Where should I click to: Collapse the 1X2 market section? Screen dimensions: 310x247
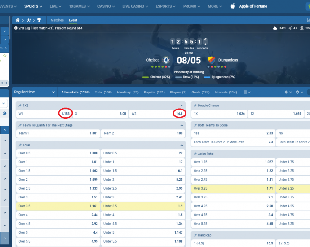(x=182, y=106)
